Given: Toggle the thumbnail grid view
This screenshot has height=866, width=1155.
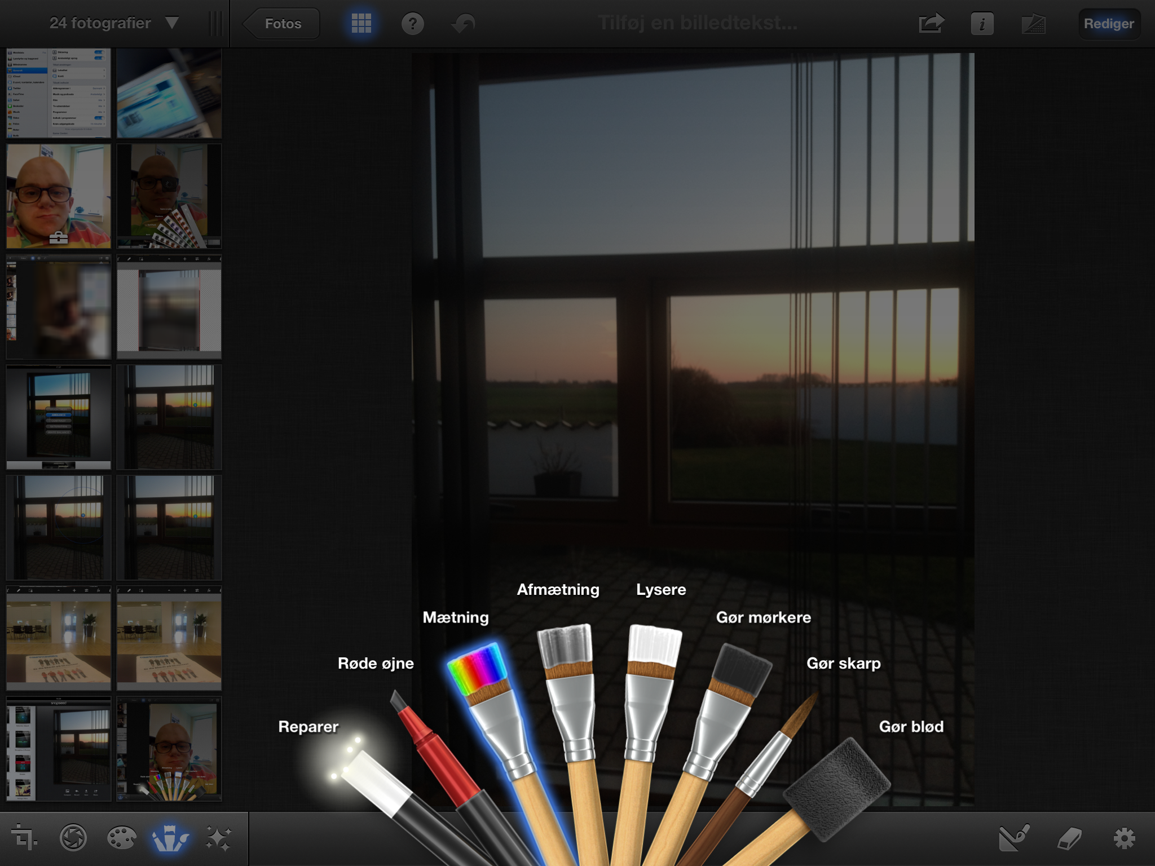Looking at the screenshot, I should click(361, 23).
